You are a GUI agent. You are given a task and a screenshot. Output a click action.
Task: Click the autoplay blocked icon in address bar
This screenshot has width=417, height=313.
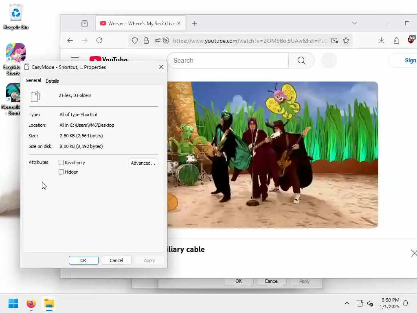coord(166,40)
